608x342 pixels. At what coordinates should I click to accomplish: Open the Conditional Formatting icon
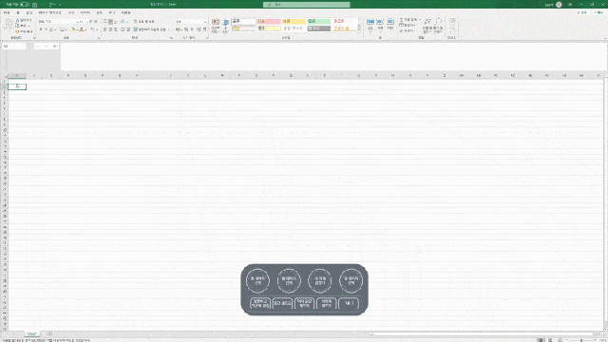[x=216, y=26]
